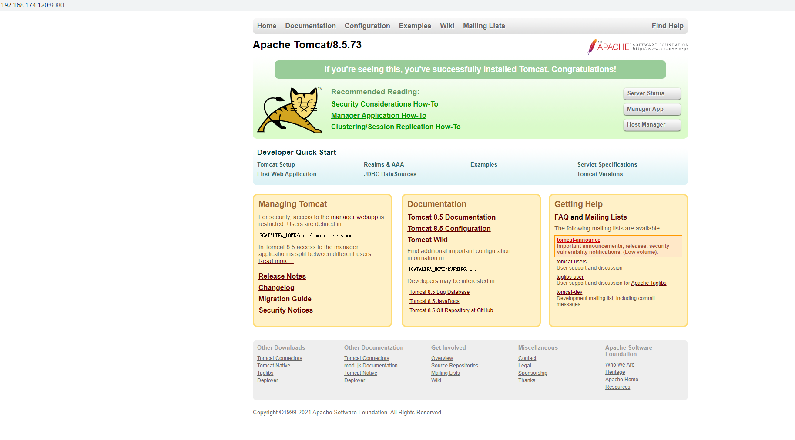This screenshot has width=795, height=440.
Task: Open the Apache Software Foundation feather logo
Action: click(638, 47)
